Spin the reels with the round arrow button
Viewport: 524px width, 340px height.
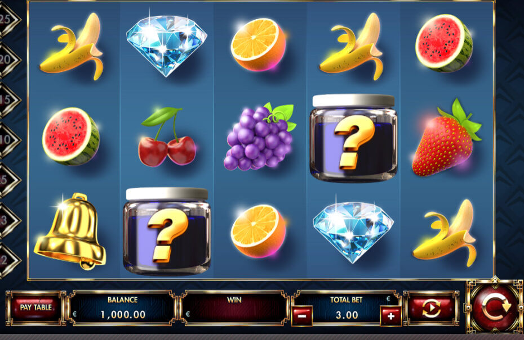494,306
